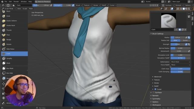Unlink brush with the X icon
Image resolution: width=194 pixels, height=109 pixels.
[x=185, y=30]
